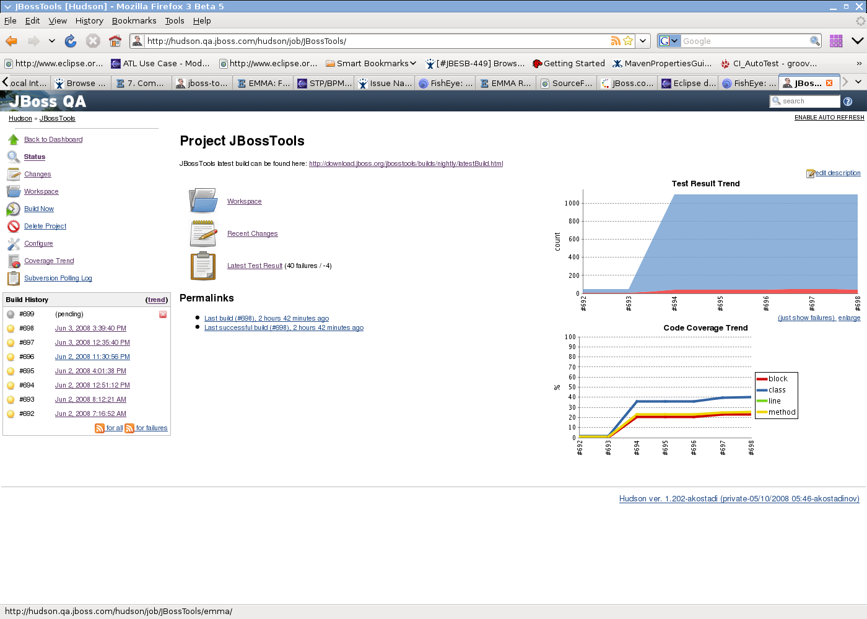The image size is (867, 619).
Task: Open the search engine selector dropdown
Action: 669,41
